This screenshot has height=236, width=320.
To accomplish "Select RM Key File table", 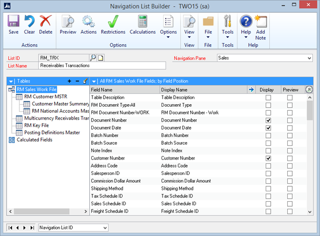I will click(36, 125).
